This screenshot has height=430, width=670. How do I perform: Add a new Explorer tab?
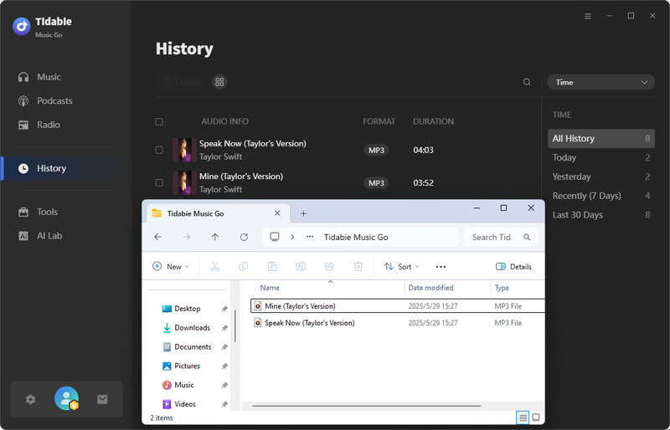click(x=303, y=214)
